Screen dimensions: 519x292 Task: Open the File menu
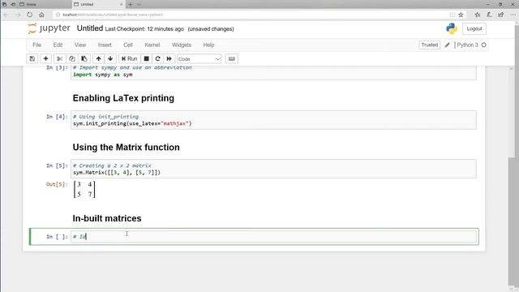click(36, 45)
